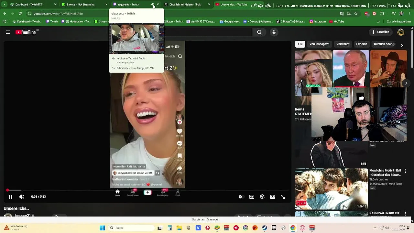Viewport: 414px width, 233px height.
Task: Open the YouTube hamburger guide menu
Action: [x=8, y=32]
